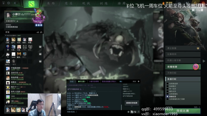
Task: Select friend 1999 in the list
Action: pos(16,97)
